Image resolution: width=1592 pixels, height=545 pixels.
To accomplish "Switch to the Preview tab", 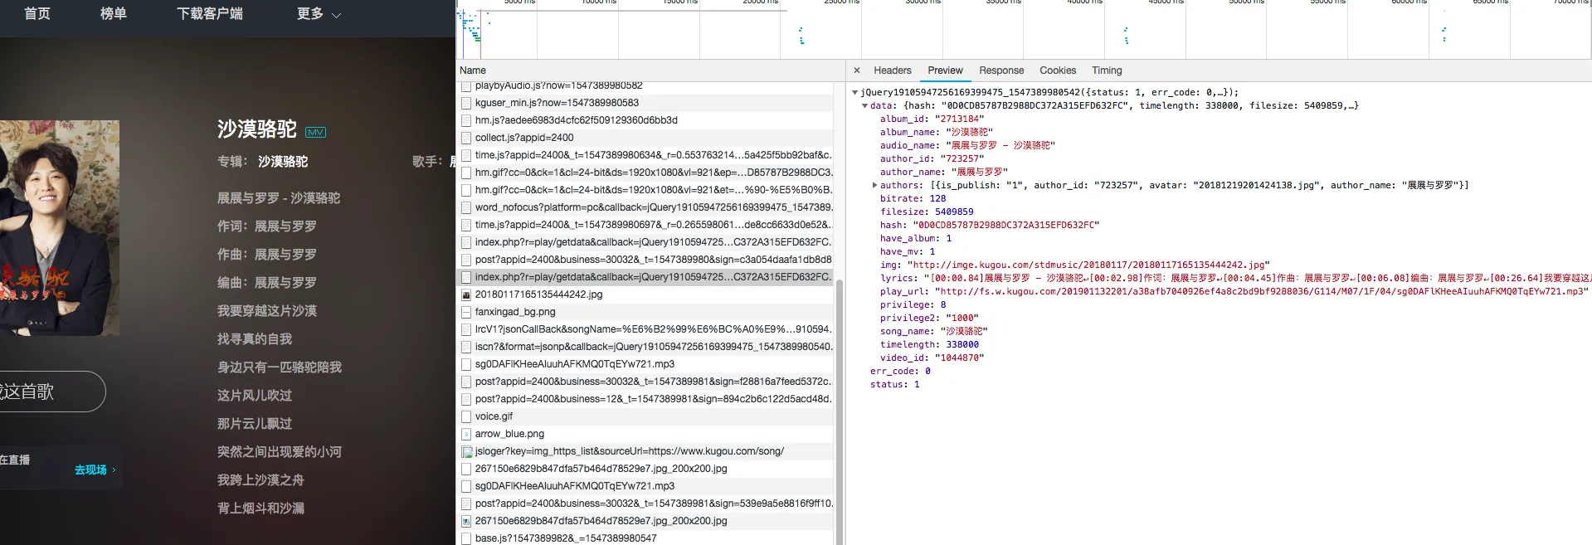I will (x=946, y=71).
